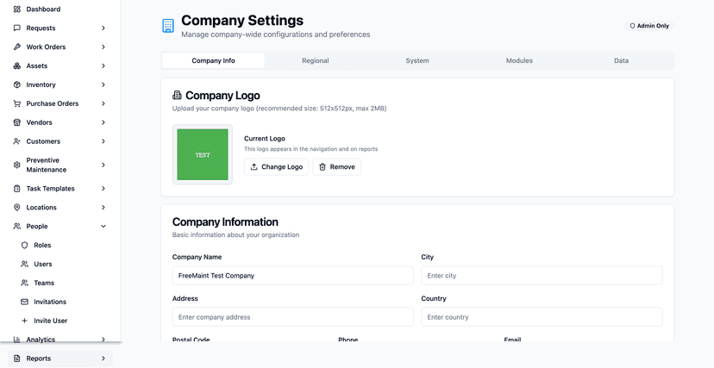The height and width of the screenshot is (368, 714).
Task: Click the Purchase Orders cart icon
Action: pos(17,103)
